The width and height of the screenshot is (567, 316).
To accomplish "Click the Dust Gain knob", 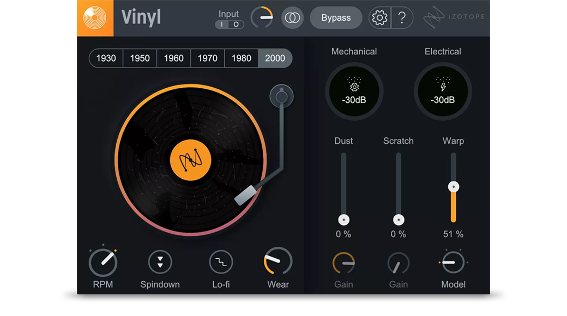I will click(343, 263).
